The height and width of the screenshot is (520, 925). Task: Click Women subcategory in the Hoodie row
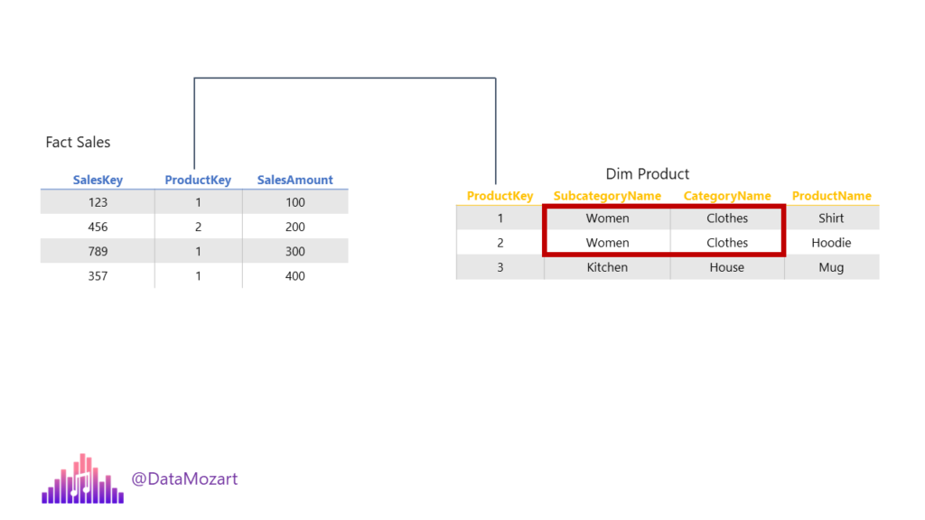[x=607, y=243]
